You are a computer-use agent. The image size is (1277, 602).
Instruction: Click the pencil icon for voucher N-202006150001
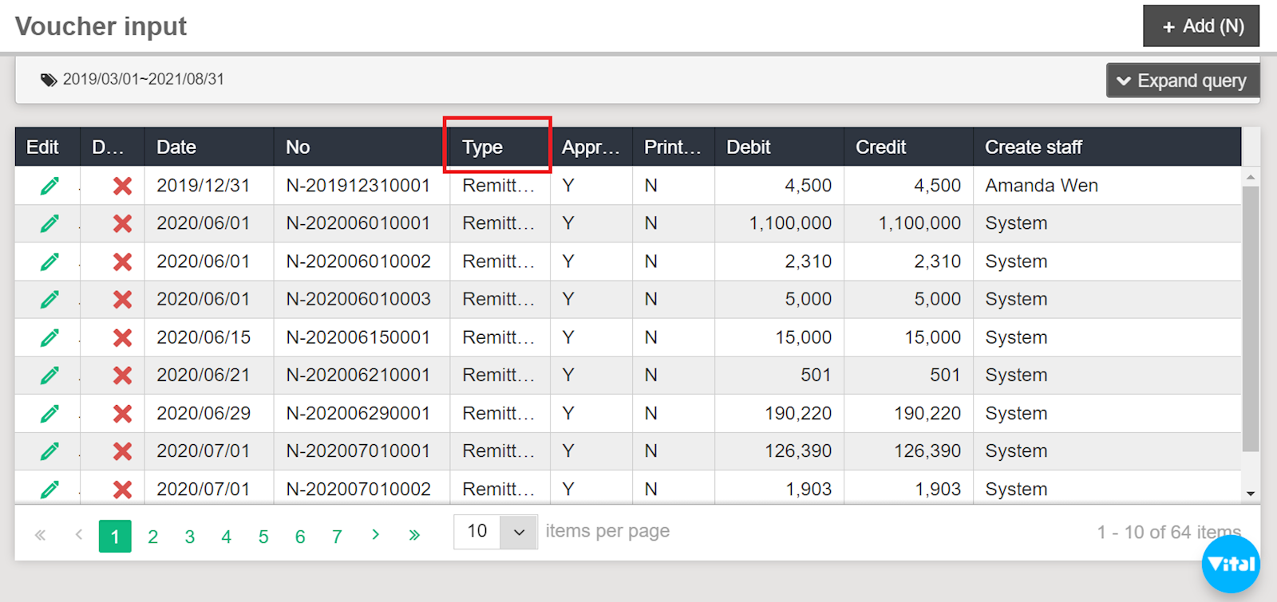[49, 338]
